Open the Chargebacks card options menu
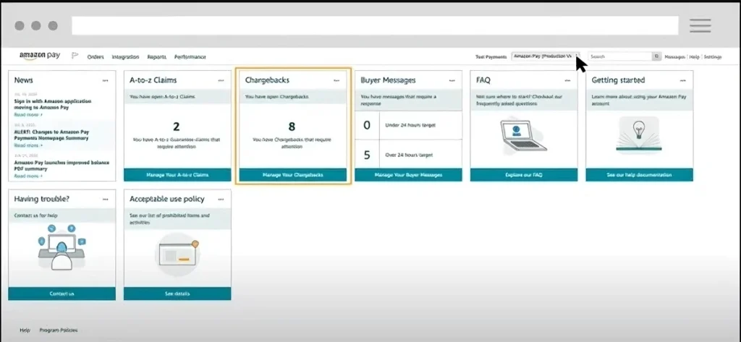Viewport: 741px width, 342px height. (x=336, y=80)
